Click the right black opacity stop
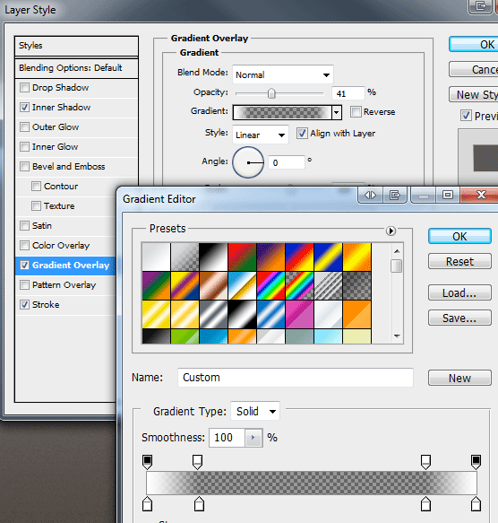498x523 pixels. (476, 462)
